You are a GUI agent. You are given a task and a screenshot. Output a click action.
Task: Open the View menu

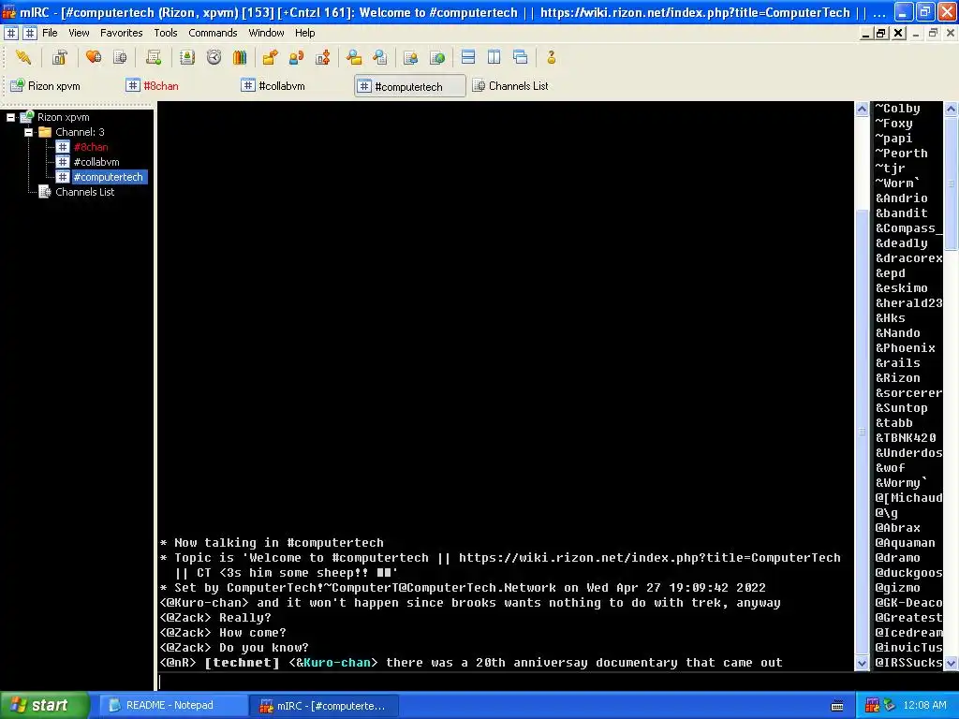[x=79, y=33]
